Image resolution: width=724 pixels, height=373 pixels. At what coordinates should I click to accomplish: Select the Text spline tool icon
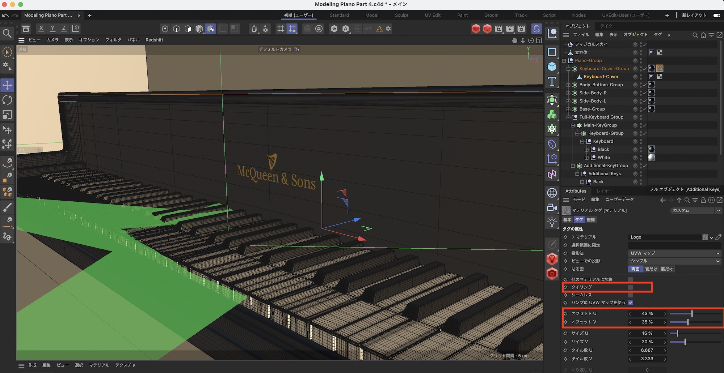(552, 81)
